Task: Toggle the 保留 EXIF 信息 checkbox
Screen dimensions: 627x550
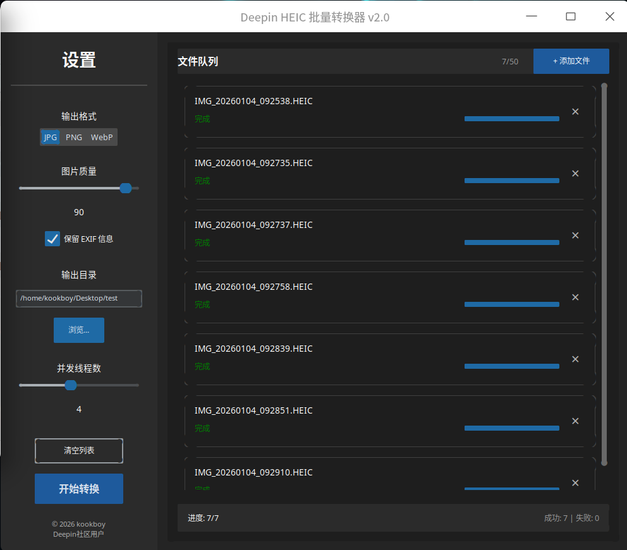Action: [52, 239]
